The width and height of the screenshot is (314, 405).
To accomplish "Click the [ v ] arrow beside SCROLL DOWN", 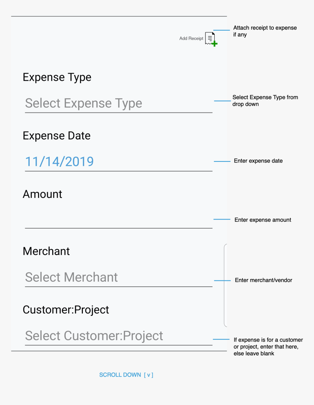I will coord(149,375).
